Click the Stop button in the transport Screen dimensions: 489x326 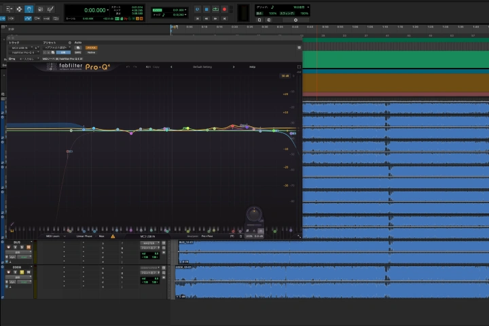pyautogui.click(x=206, y=10)
